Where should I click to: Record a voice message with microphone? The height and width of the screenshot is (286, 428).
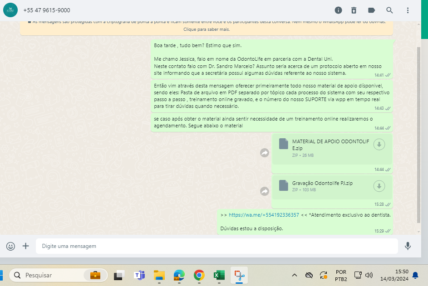(408, 246)
